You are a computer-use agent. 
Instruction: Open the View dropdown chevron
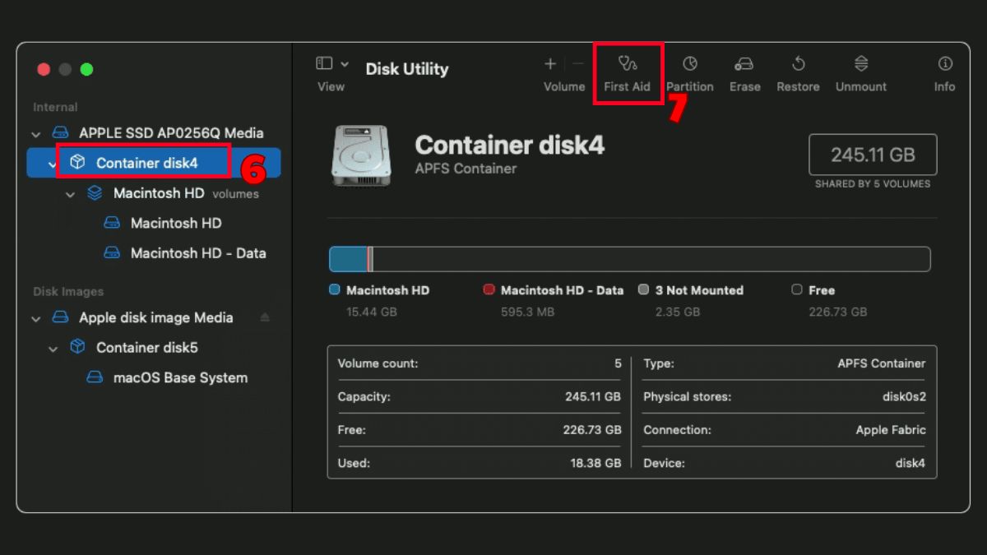click(x=345, y=64)
